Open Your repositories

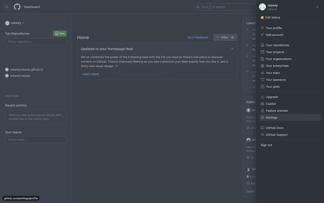click(x=290, y=45)
